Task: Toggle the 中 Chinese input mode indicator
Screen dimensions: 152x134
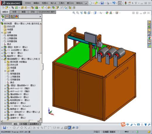Action: 128,124
